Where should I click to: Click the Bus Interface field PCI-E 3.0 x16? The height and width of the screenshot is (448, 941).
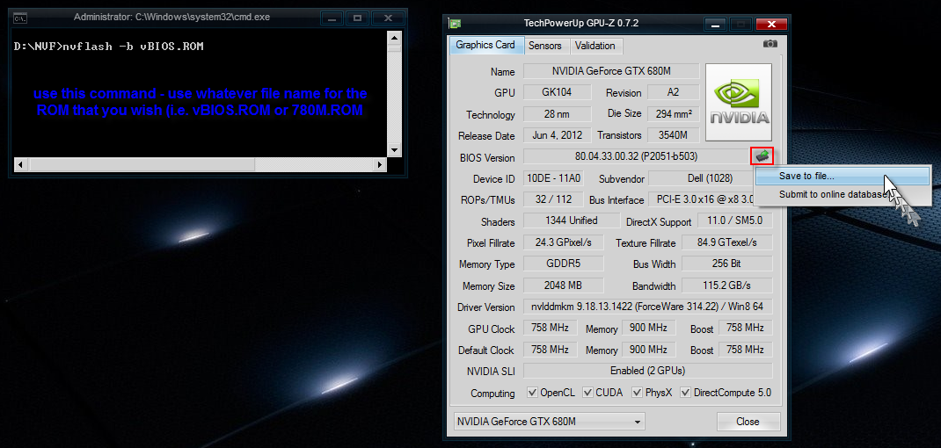tap(711, 199)
